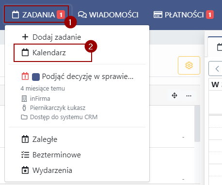Open folder Dostęp do systemu CRM

click(x=64, y=117)
